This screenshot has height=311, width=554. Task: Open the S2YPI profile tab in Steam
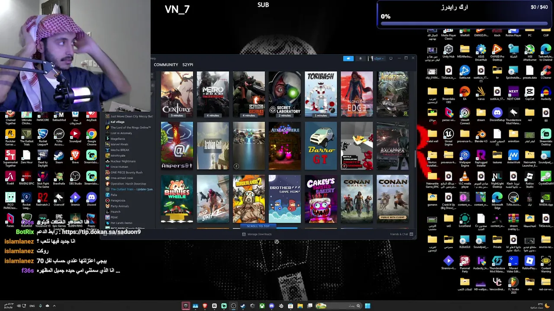[x=187, y=65]
